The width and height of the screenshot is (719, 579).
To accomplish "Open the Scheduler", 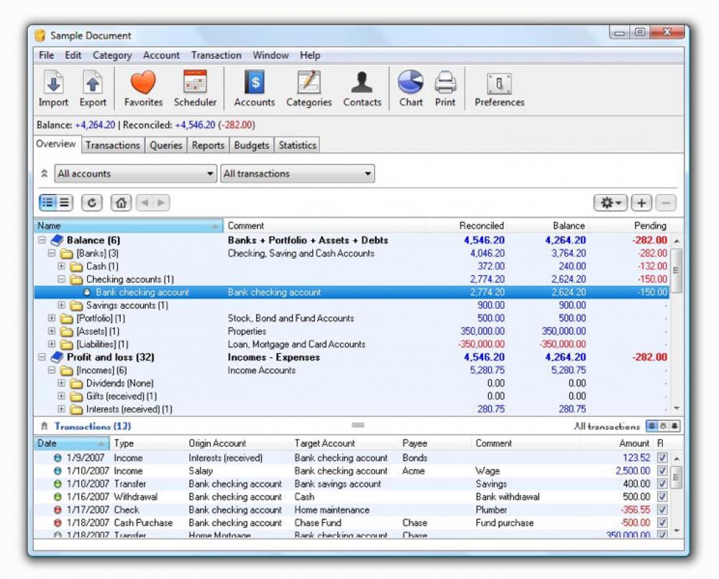I will (x=195, y=86).
